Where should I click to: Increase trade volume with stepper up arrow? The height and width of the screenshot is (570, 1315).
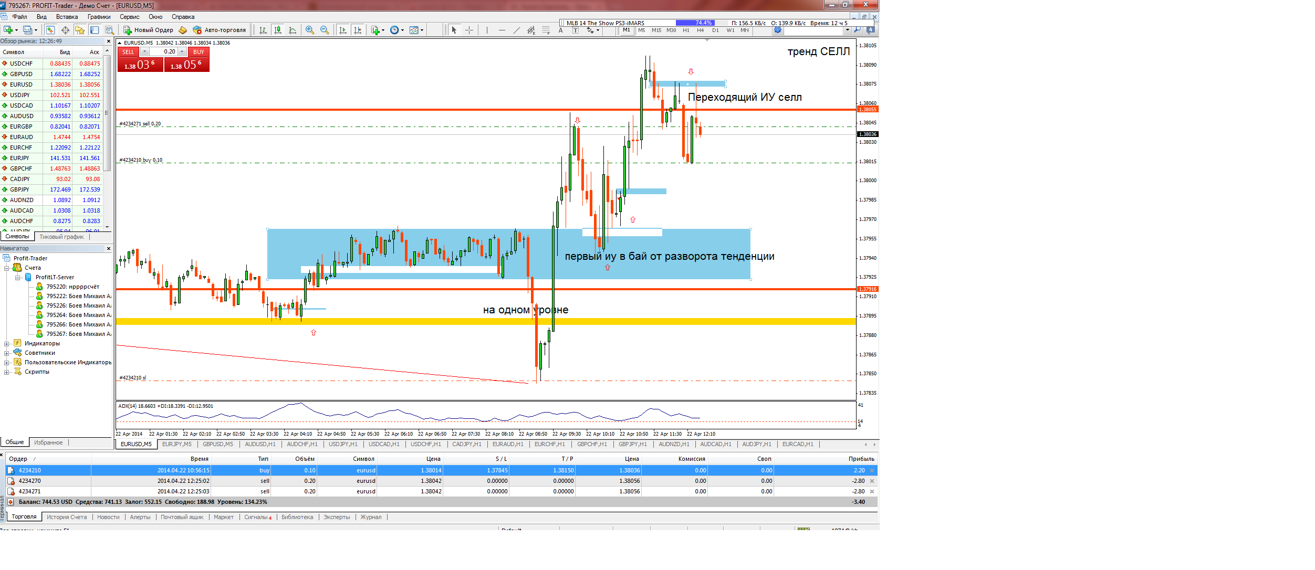(x=182, y=51)
